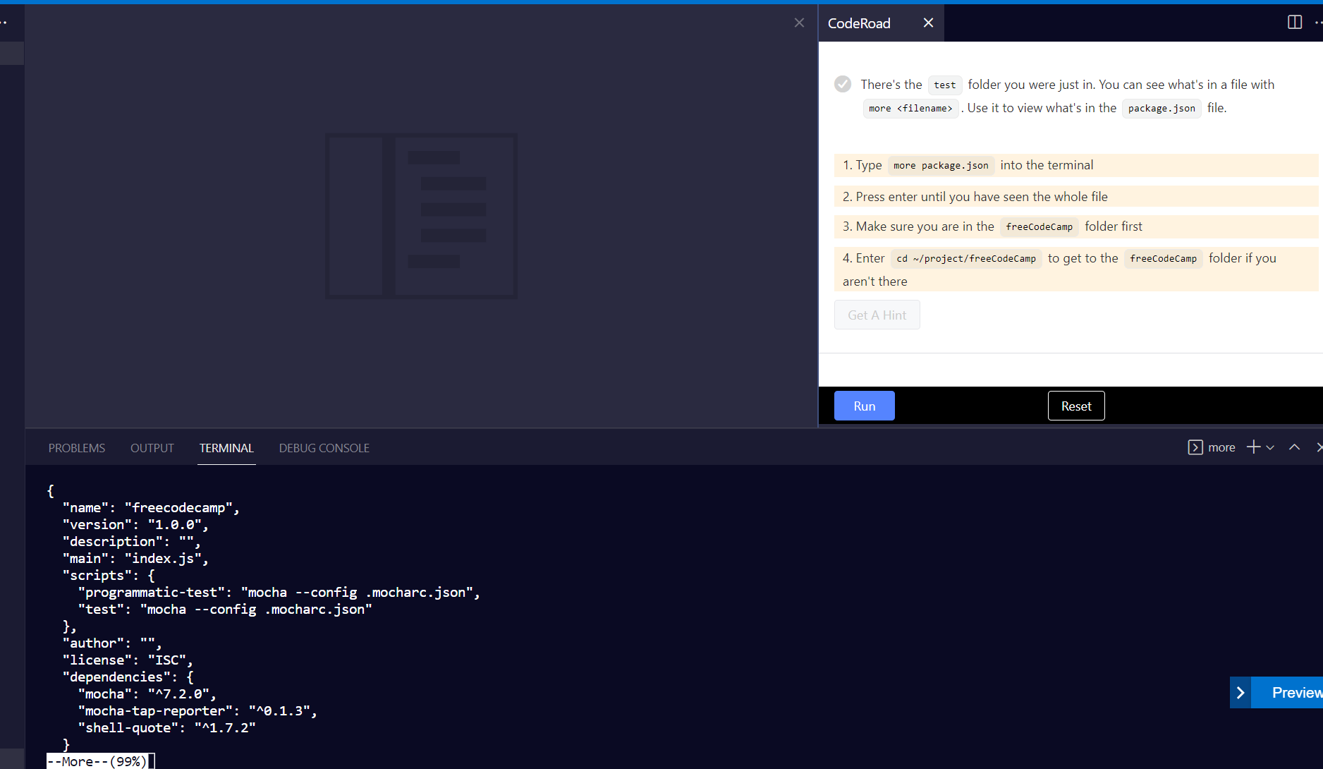Open the Preview button
This screenshot has width=1323, height=769.
click(x=1287, y=693)
